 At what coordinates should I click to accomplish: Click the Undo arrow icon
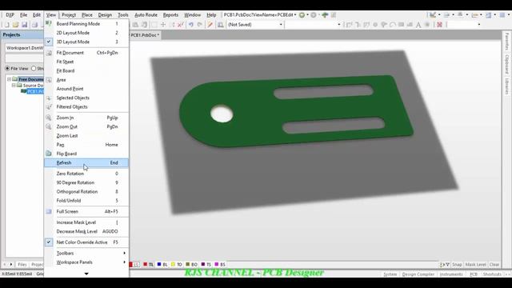pos(191,25)
